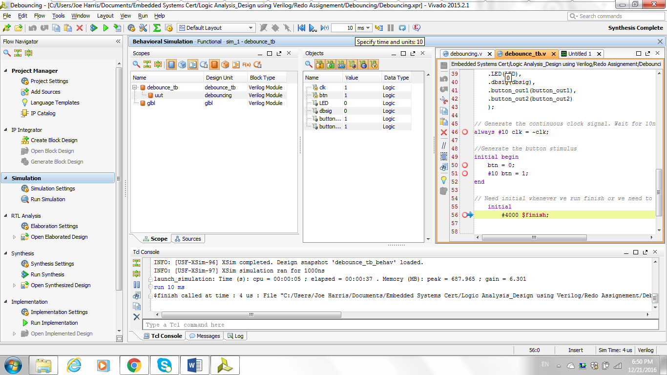Toggle the breakpoint at line 50
The image size is (667, 375).
pos(465,166)
